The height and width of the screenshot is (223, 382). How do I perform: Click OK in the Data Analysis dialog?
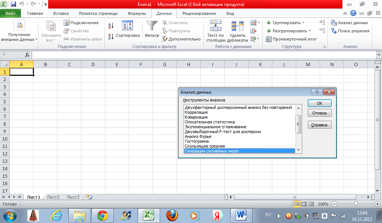[319, 103]
